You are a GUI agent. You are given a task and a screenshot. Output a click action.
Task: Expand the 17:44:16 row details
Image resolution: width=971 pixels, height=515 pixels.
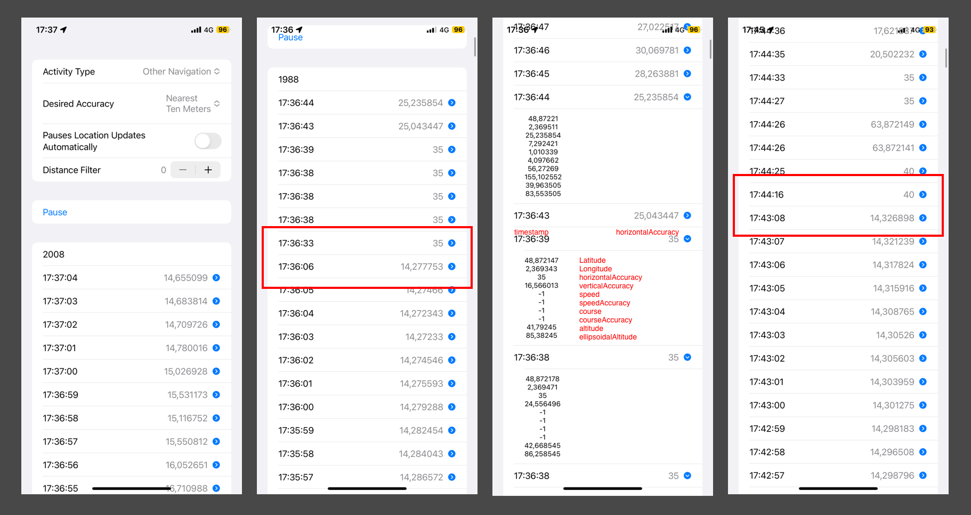pos(923,195)
